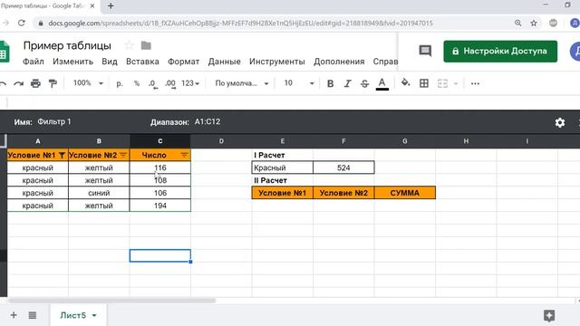580x326 pixels.
Task: Open number format 123 dropdown
Action: point(190,83)
